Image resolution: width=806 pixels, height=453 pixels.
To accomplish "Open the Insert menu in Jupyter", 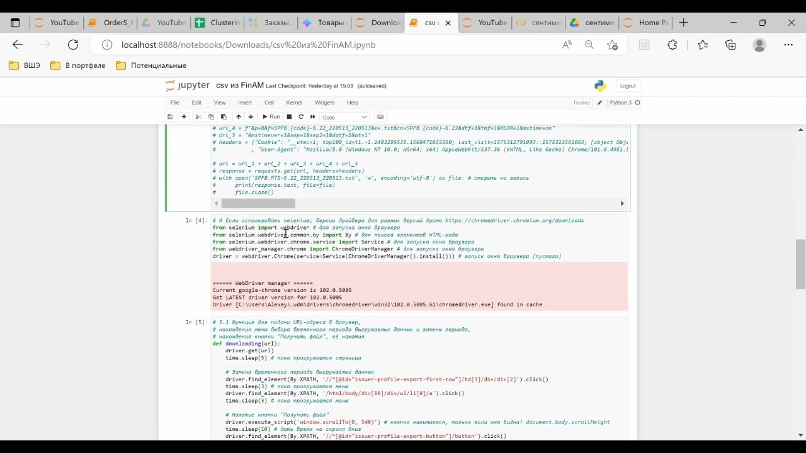I will [245, 103].
